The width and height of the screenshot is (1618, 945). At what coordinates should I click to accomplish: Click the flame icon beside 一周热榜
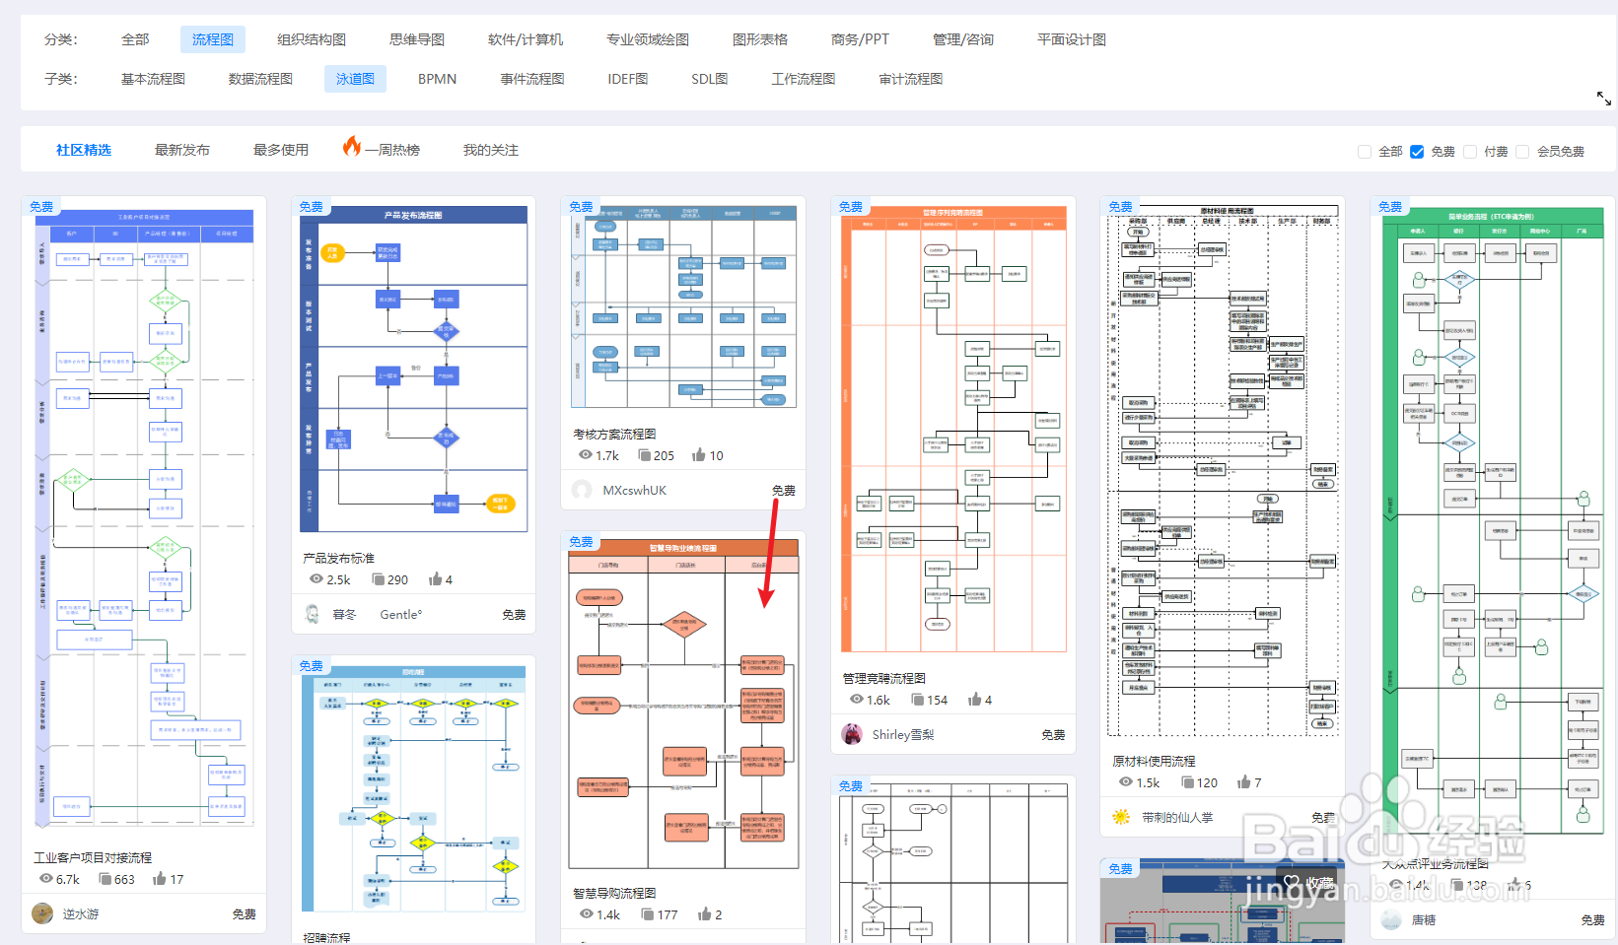coord(353,148)
